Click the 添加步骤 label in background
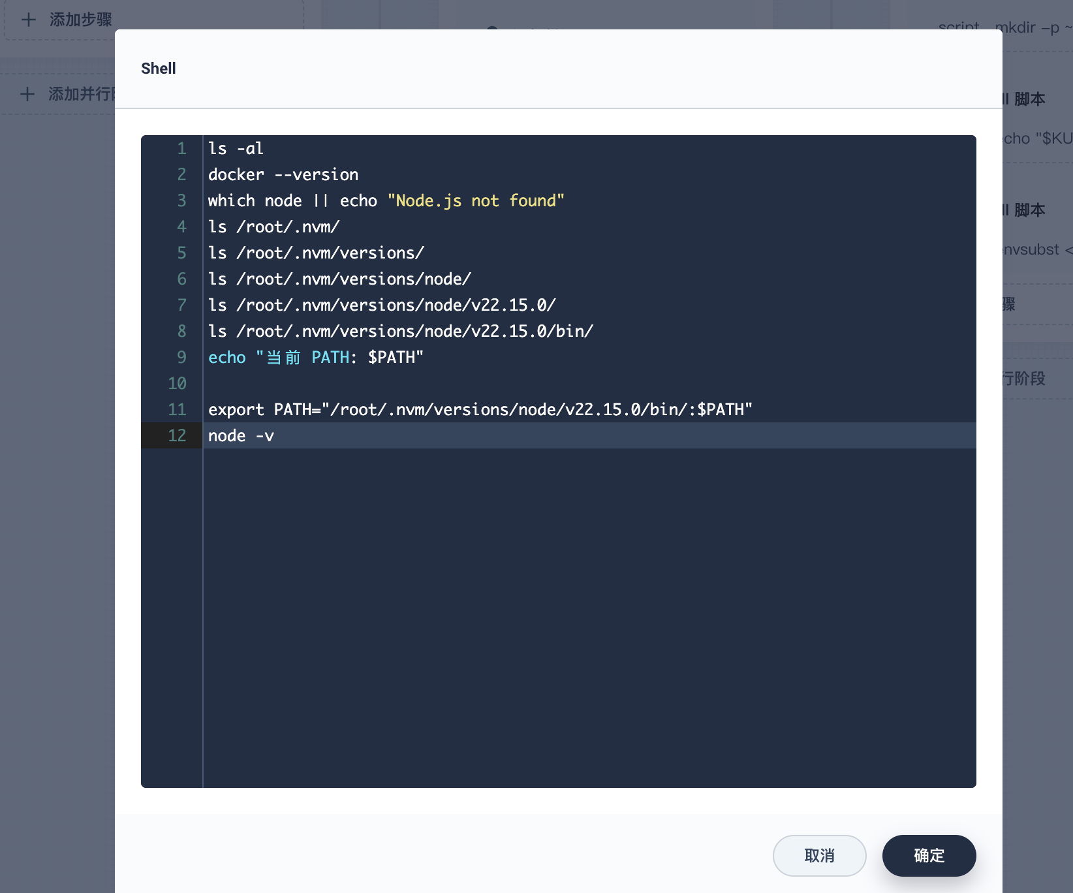Image resolution: width=1073 pixels, height=893 pixels. (x=81, y=20)
